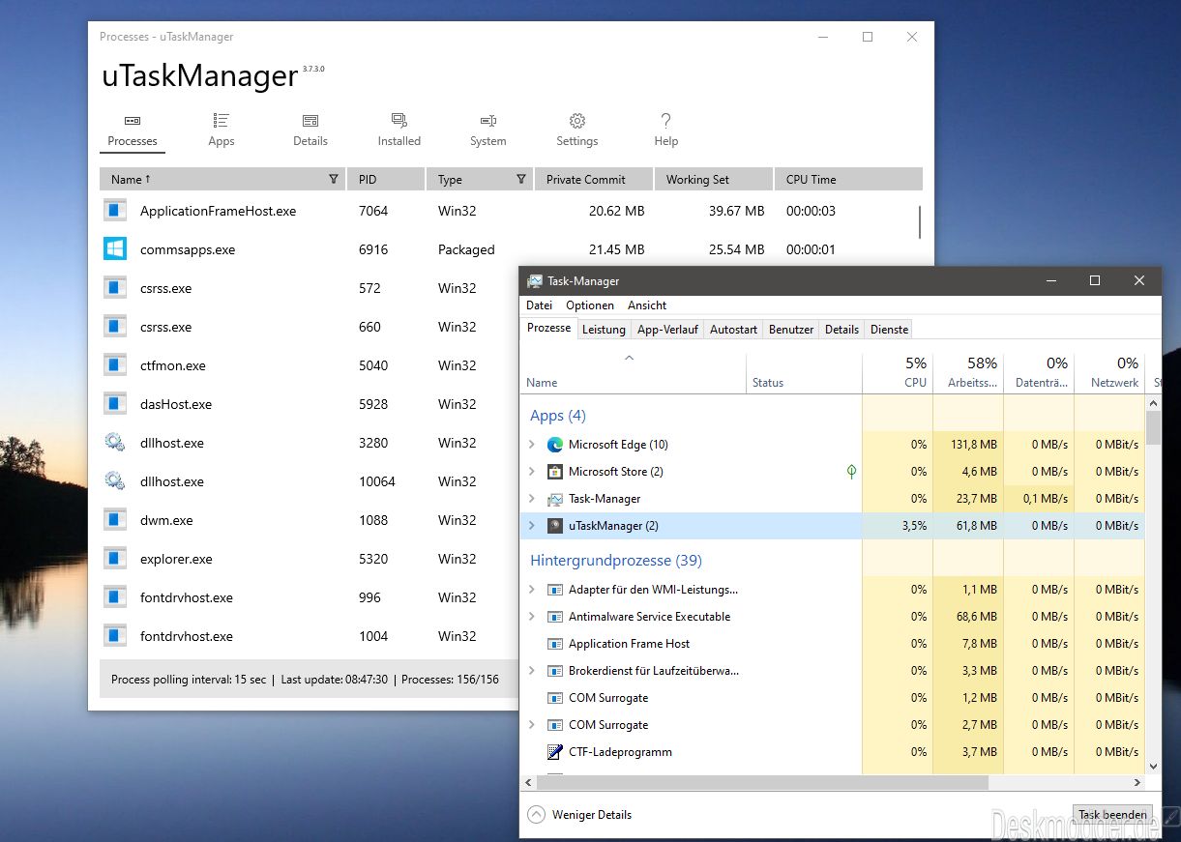Sort by Working Set column

[x=714, y=179]
